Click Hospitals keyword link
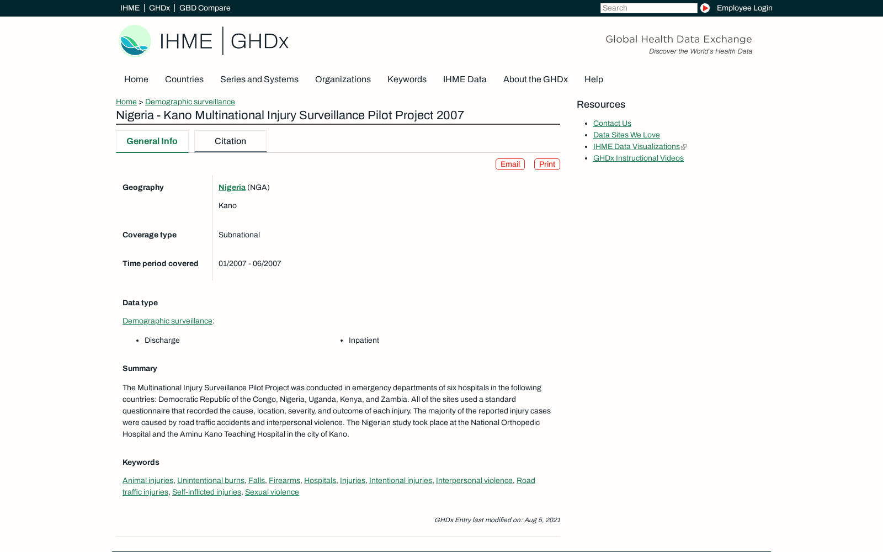The width and height of the screenshot is (883, 552). [x=320, y=480]
